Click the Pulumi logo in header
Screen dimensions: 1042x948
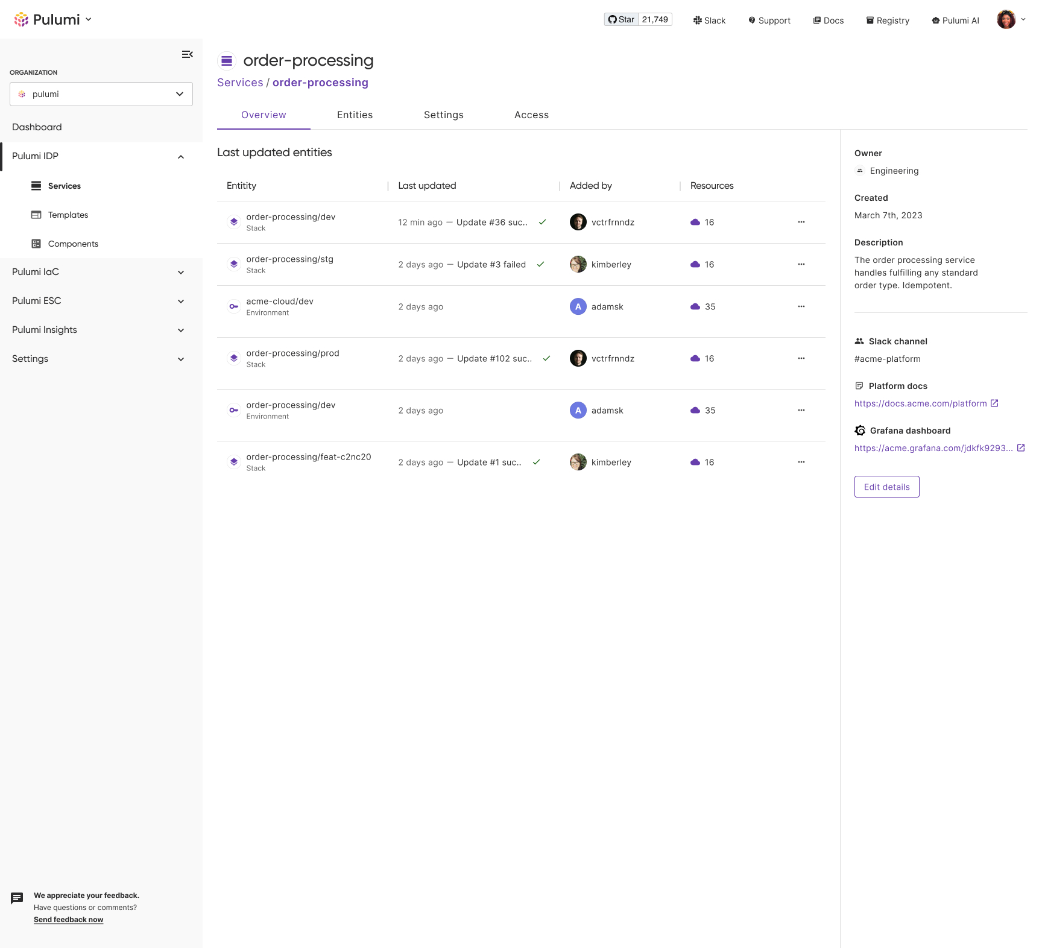coord(47,19)
